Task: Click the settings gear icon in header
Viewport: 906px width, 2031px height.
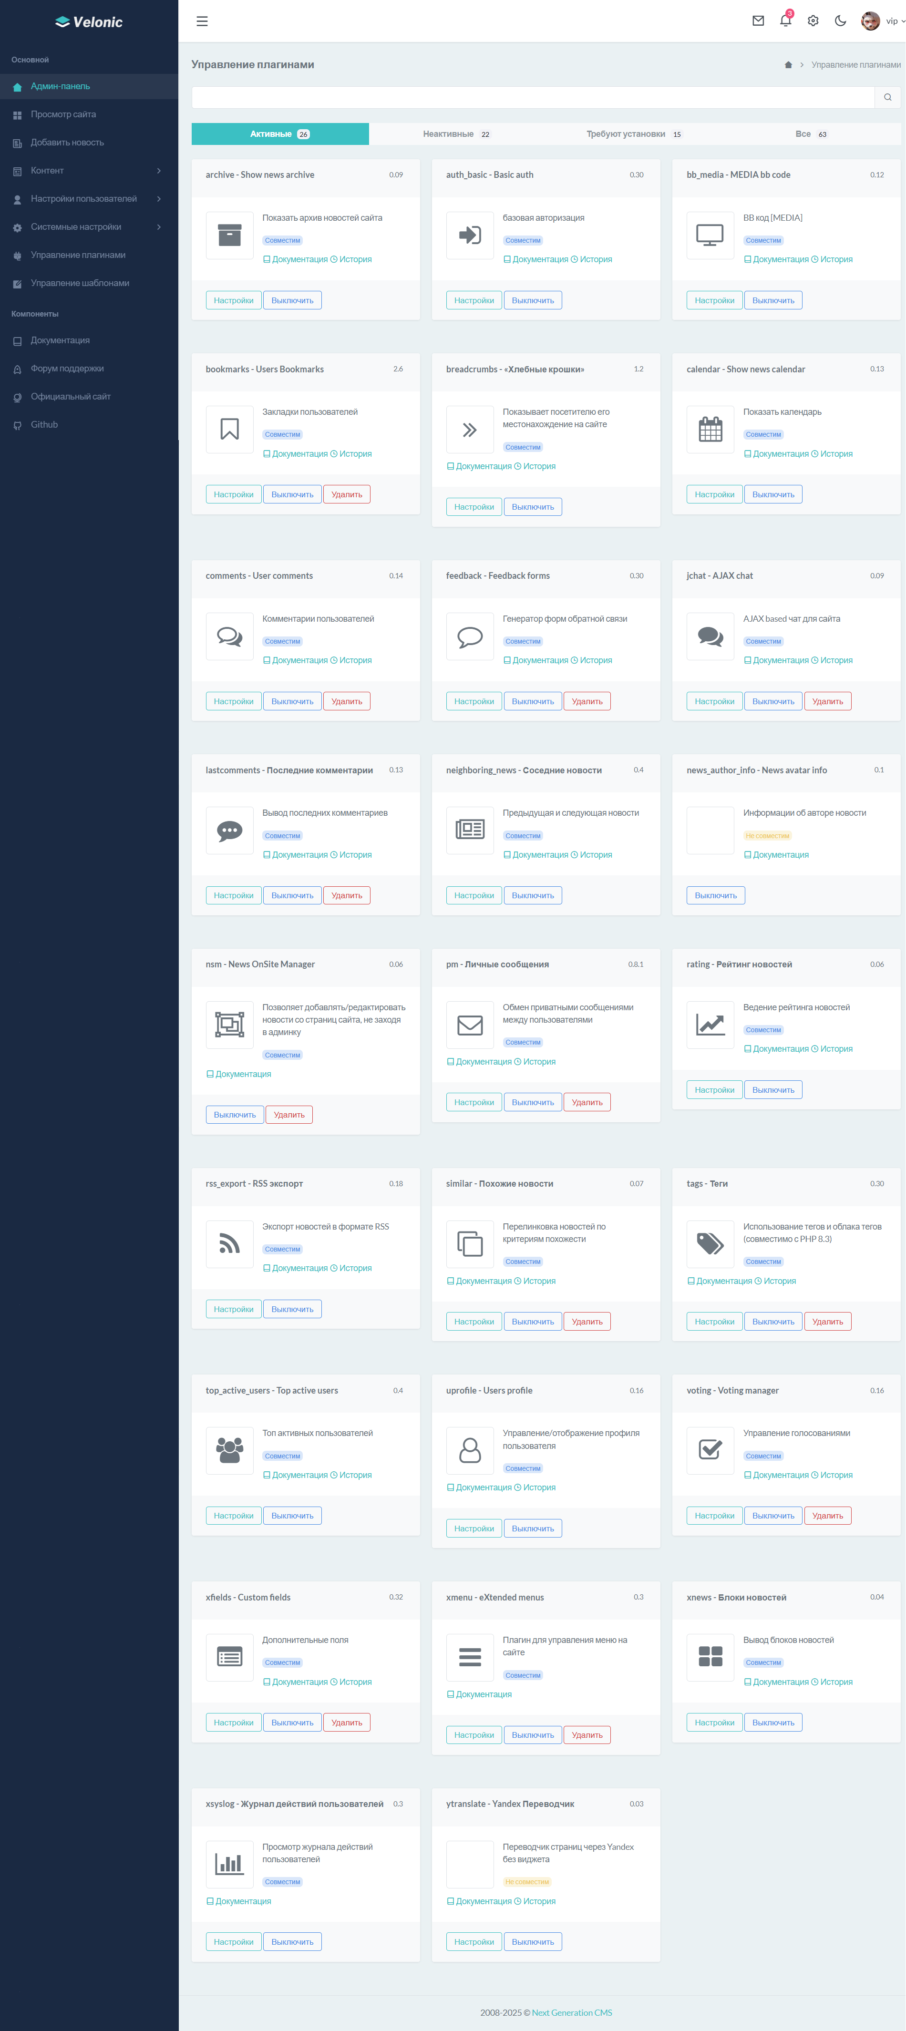Action: pyautogui.click(x=813, y=21)
